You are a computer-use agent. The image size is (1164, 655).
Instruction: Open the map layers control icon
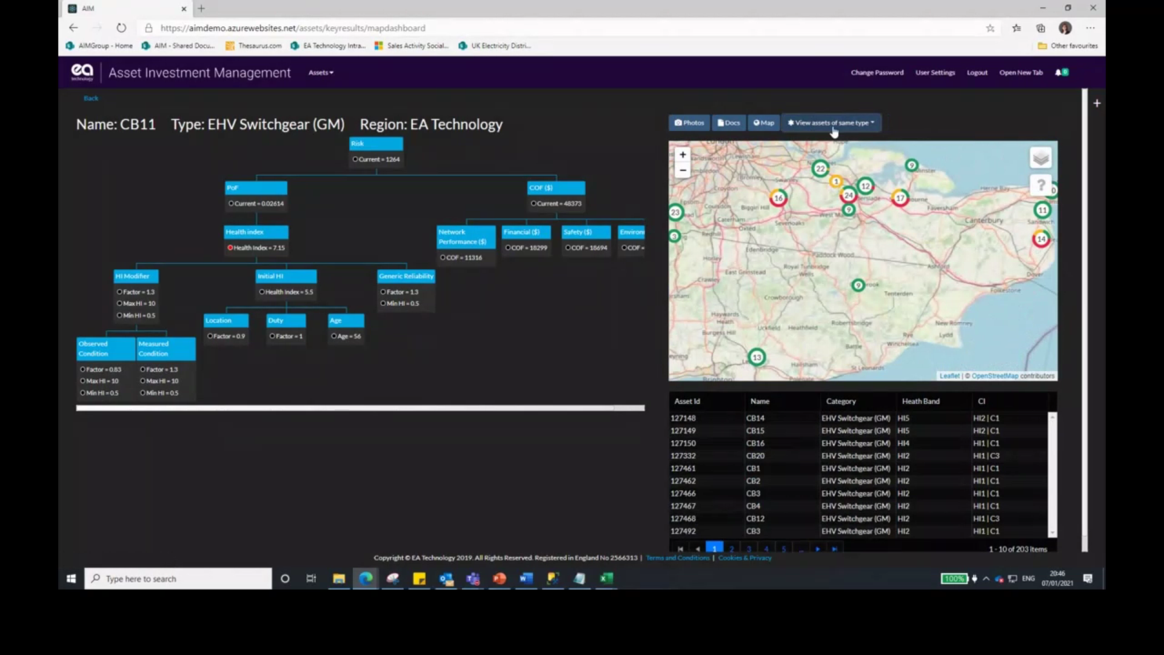pyautogui.click(x=1040, y=158)
